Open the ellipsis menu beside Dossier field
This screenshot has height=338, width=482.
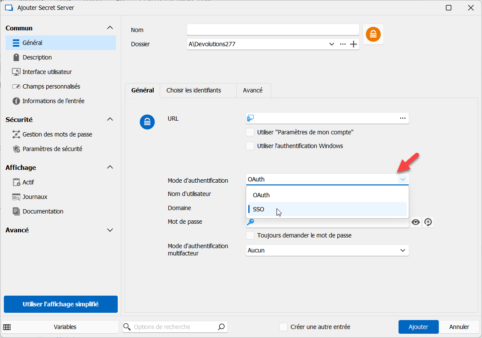342,44
